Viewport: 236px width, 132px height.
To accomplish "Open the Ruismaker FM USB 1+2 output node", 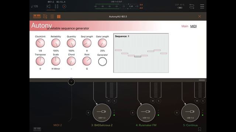I will click(146, 113).
